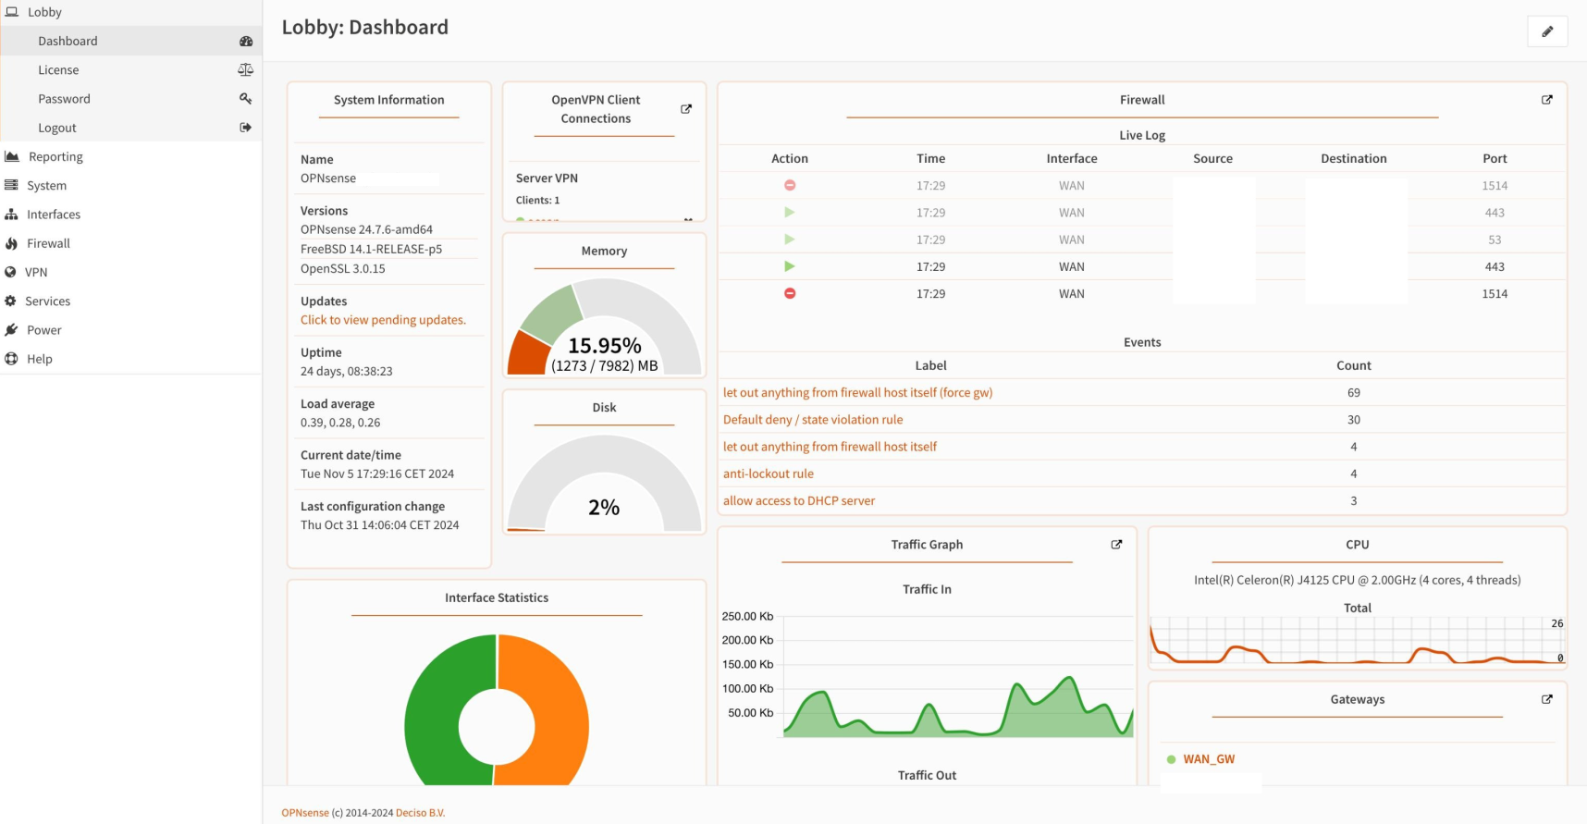Select the Logout menu item
This screenshot has height=824, width=1587.
coord(130,128)
